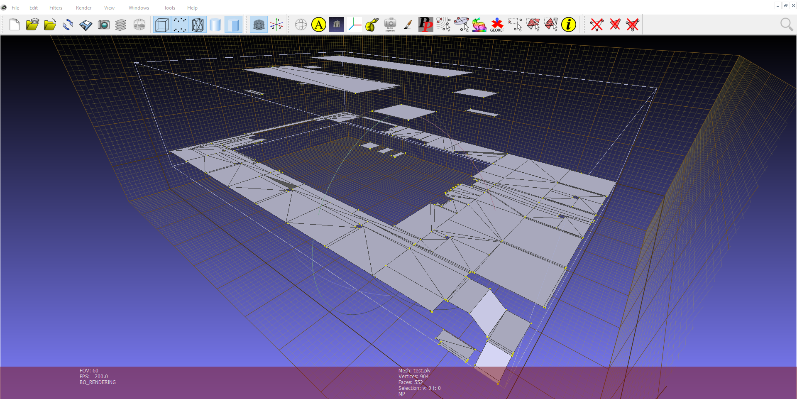Image resolution: width=797 pixels, height=399 pixels.
Task: Toggle the Show Axis button
Action: [x=276, y=25]
